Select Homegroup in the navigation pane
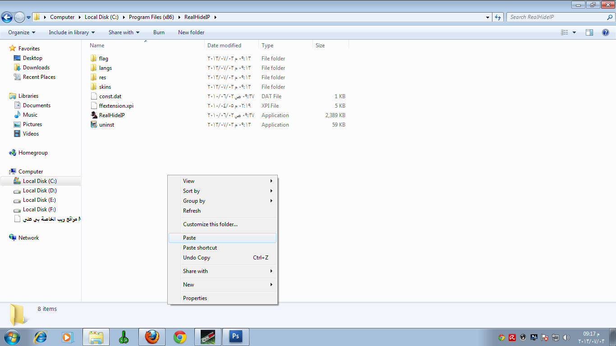The width and height of the screenshot is (616, 346). 33,153
